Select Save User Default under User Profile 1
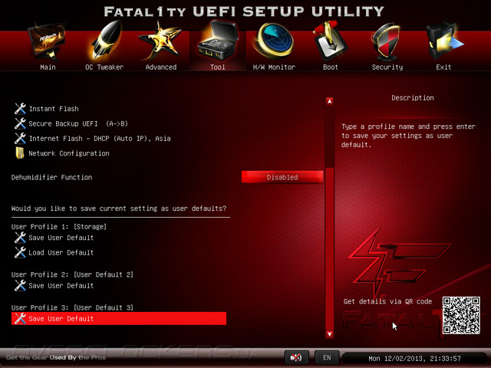This screenshot has height=368, width=491. click(x=61, y=238)
